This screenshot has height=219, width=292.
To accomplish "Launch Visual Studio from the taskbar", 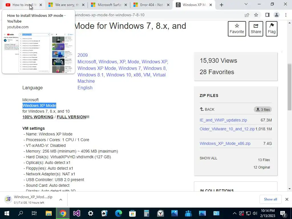I will pyautogui.click(x=76, y=213).
